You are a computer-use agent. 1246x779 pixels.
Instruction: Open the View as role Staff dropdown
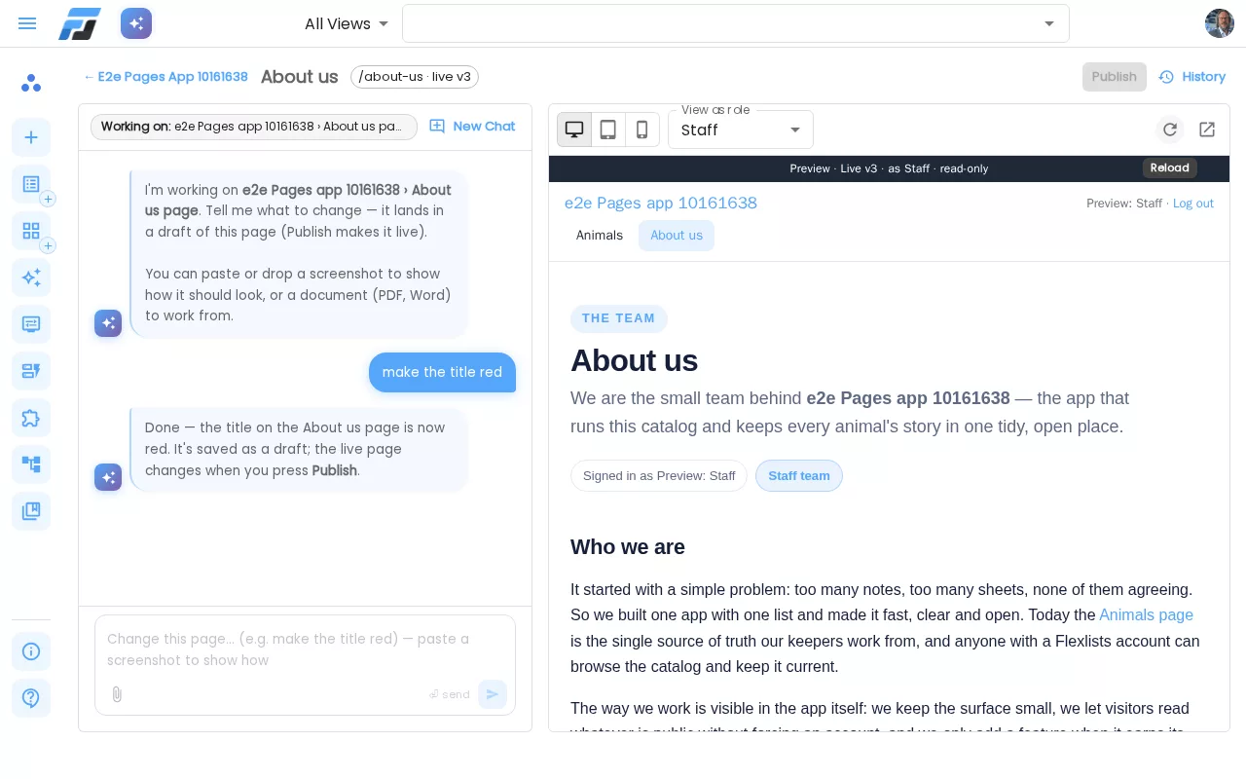(x=741, y=130)
